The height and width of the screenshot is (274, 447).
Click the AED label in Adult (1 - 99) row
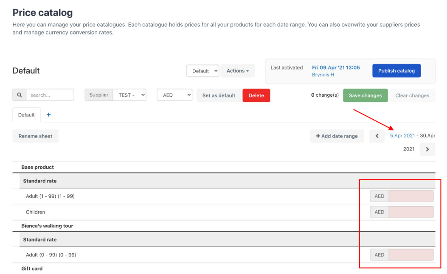point(380,196)
